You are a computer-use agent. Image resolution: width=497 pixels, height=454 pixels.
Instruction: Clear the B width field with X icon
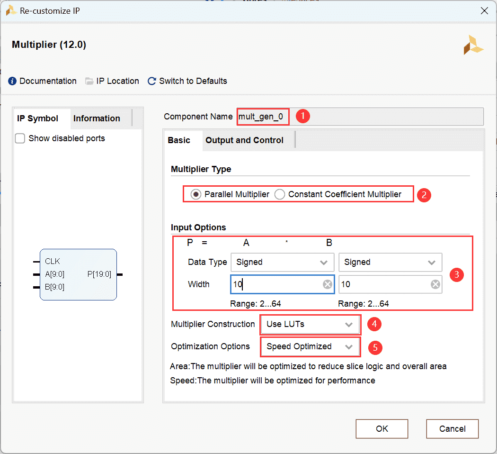[x=435, y=284]
